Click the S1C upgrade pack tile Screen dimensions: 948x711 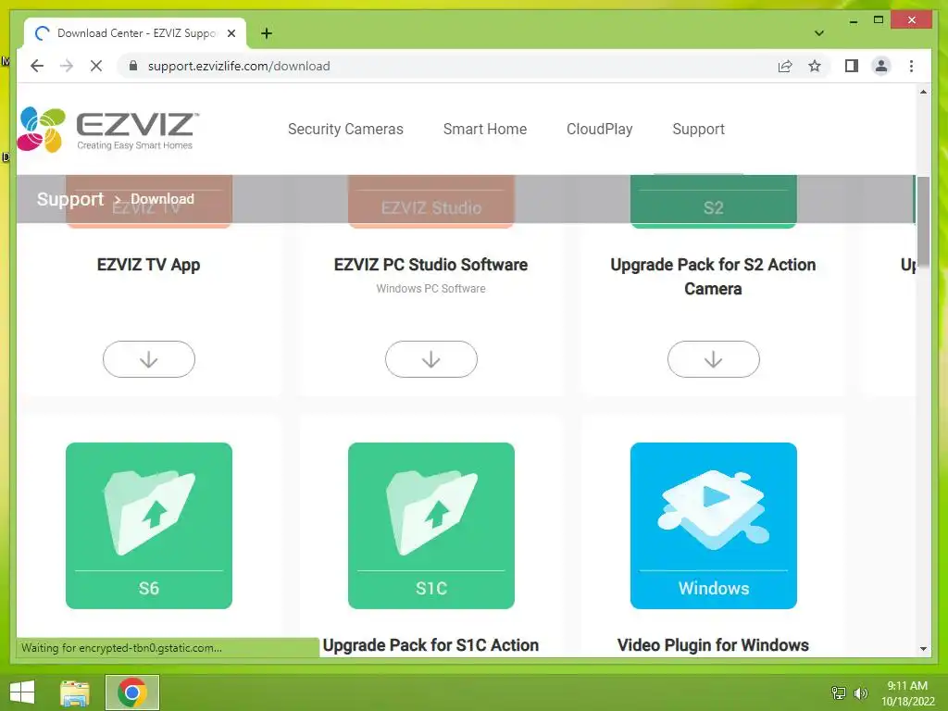tap(431, 526)
